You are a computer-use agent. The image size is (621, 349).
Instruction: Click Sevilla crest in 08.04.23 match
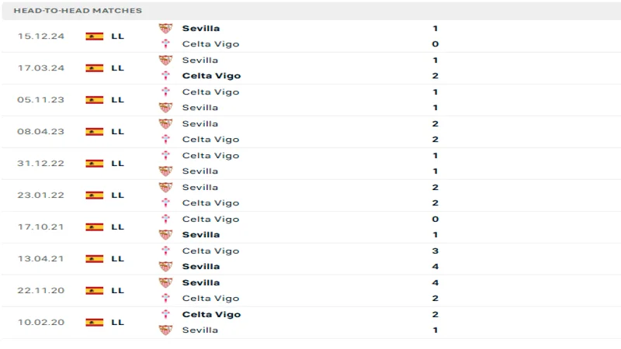tap(165, 124)
